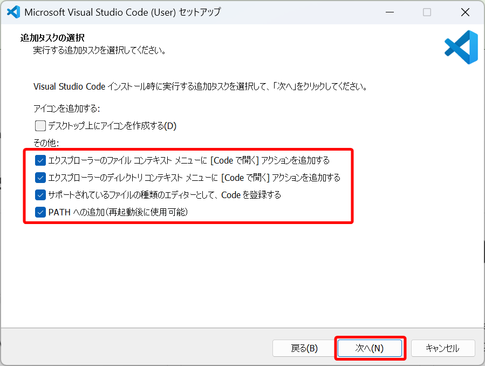Click the その他: group label

46,143
